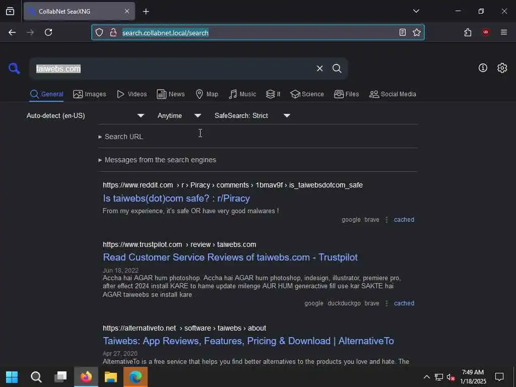Open the Windows Start menu
Image resolution: width=516 pixels, height=387 pixels.
click(x=12, y=377)
